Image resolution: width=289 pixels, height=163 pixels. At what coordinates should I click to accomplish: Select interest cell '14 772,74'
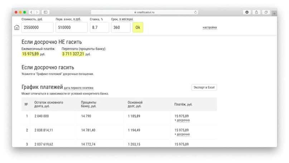[88, 144]
